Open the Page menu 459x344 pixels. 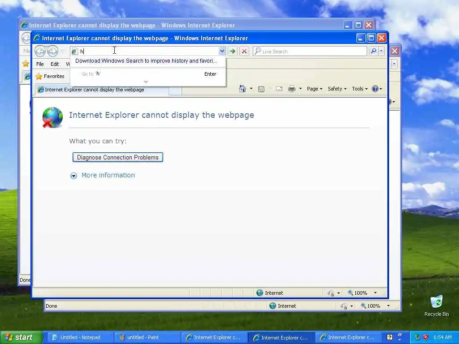tap(314, 89)
